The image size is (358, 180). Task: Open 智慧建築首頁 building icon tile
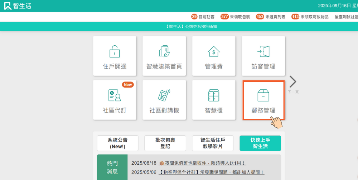click(x=164, y=56)
